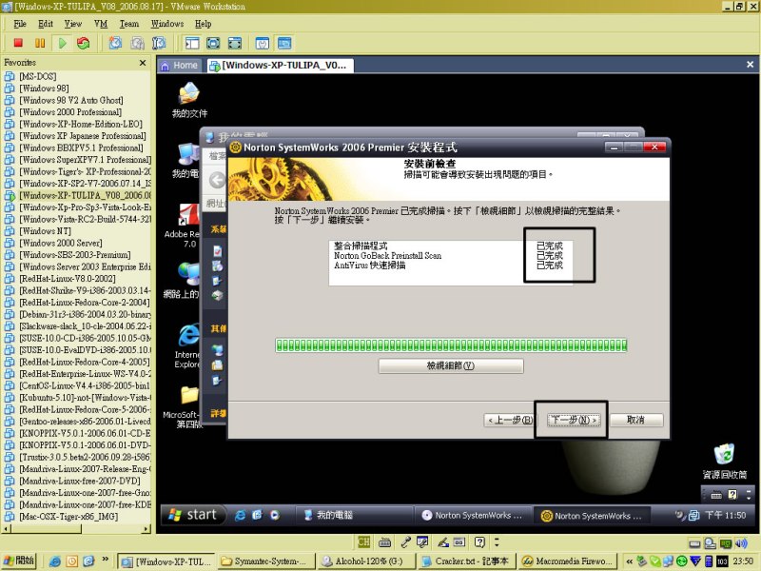Select [Mac-OSX-Tiger-x86_IMG] in Favorites
This screenshot has width=761, height=571.
[68, 517]
